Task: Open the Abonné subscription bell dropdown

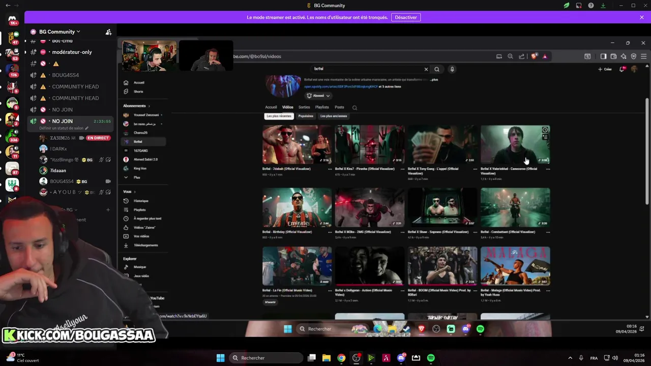Action: [318, 96]
